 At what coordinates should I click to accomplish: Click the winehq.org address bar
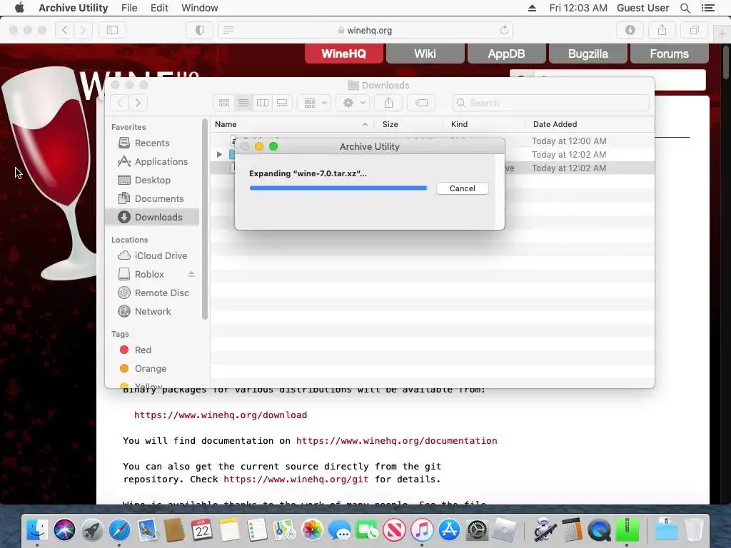365,30
